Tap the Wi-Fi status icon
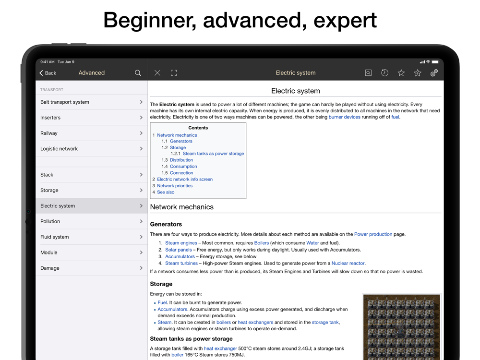480x360 pixels. [x=428, y=62]
